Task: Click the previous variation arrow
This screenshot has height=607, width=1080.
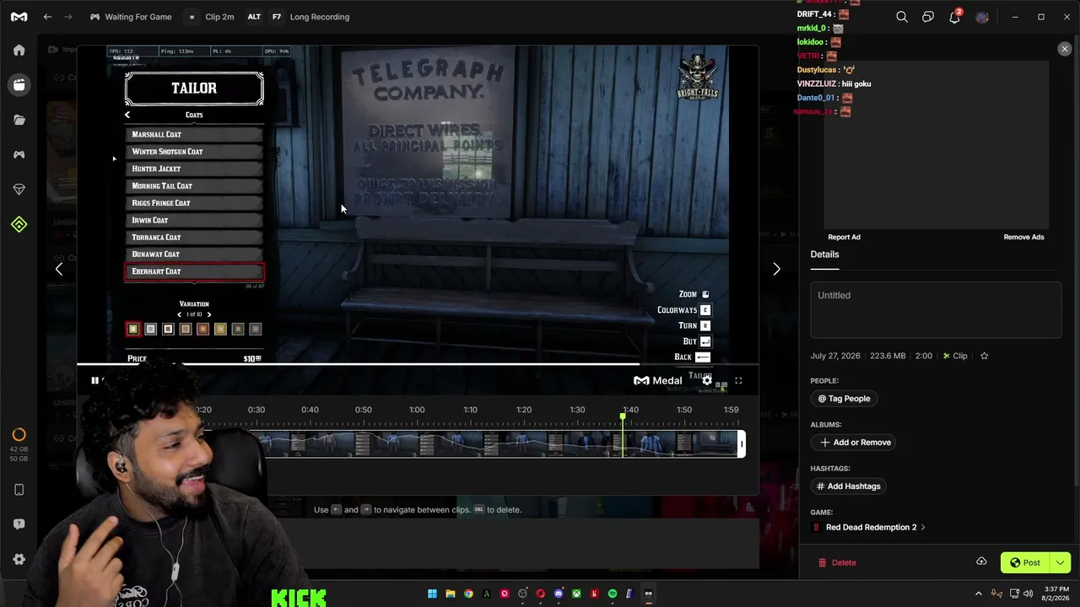Action: click(x=179, y=314)
